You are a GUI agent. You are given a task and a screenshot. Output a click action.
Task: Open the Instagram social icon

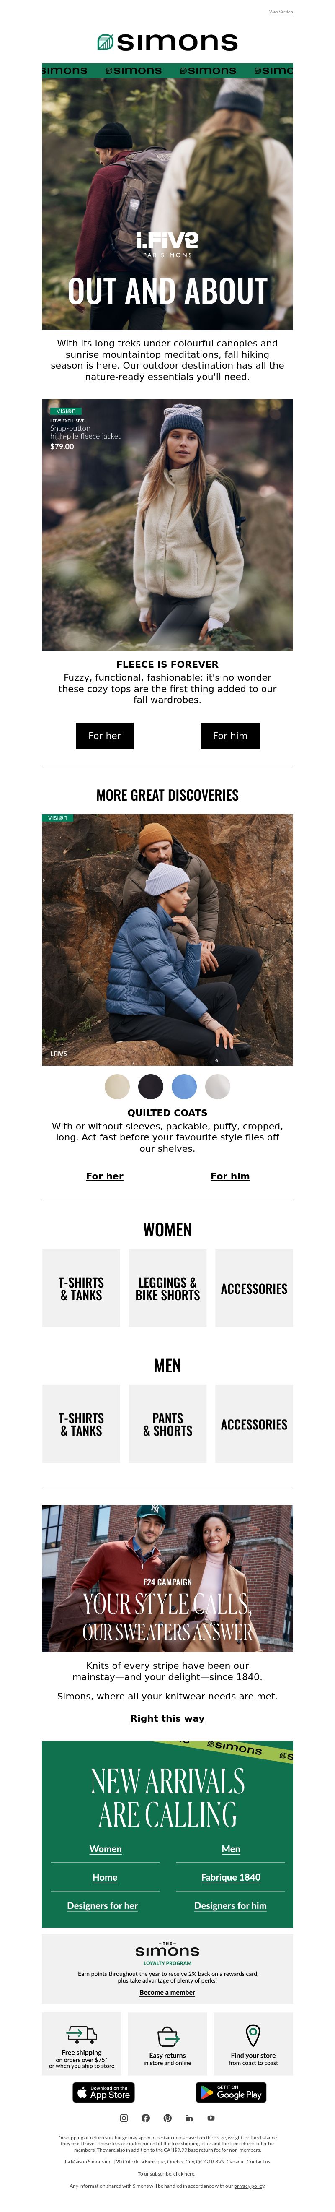124,2118
